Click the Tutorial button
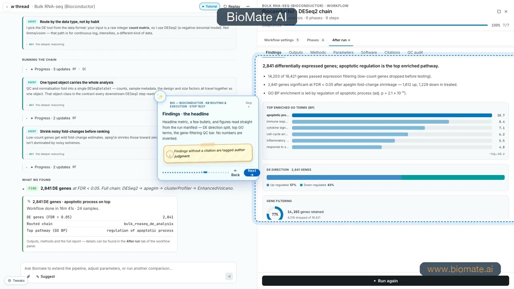 pos(209,6)
